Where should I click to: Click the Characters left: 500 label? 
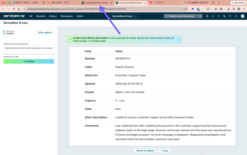[x=11, y=57]
